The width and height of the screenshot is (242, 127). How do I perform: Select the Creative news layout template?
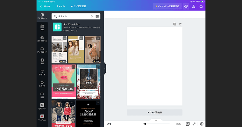[x=59, y=49]
